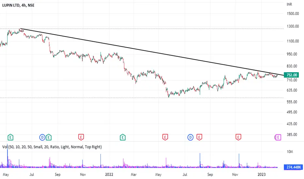
Task: Open the blue dividend D marker from July 2022
Action: [x=190, y=137]
